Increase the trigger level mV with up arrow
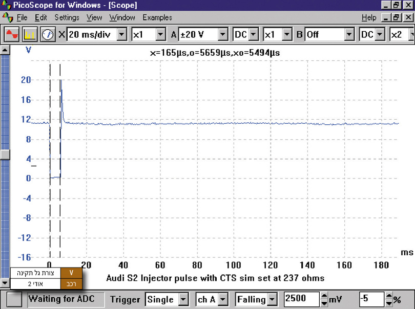The height and width of the screenshot is (309, 415). click(325, 296)
